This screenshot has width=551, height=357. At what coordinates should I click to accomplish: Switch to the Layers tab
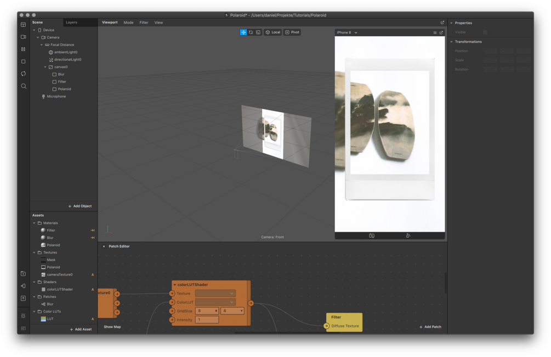click(x=71, y=22)
